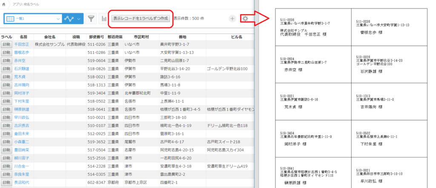Open record link 吉井陽向
The image size is (436, 188).
(22, 85)
